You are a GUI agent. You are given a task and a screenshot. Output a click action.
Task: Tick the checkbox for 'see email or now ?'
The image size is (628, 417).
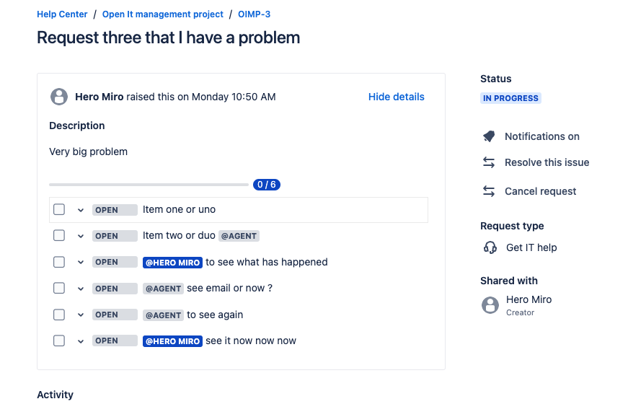point(59,289)
